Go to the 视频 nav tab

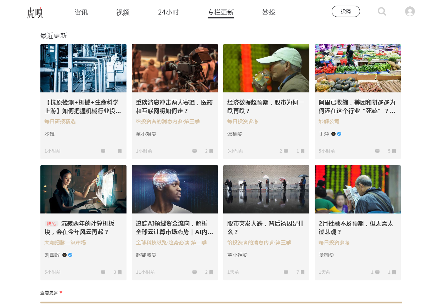click(x=123, y=12)
